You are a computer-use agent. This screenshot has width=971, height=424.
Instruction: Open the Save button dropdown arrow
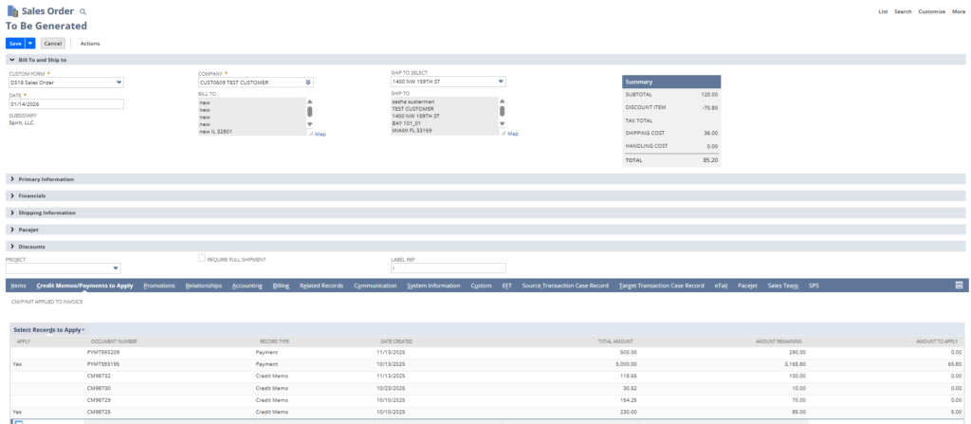(30, 43)
